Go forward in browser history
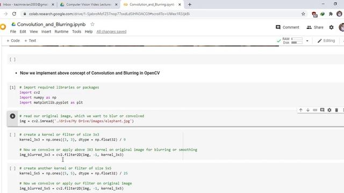The image size is (344, 193). tap(6, 14)
